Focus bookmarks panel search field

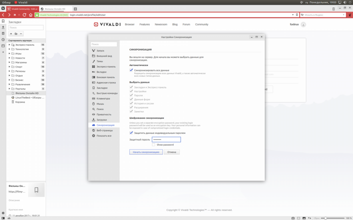coord(26,27)
